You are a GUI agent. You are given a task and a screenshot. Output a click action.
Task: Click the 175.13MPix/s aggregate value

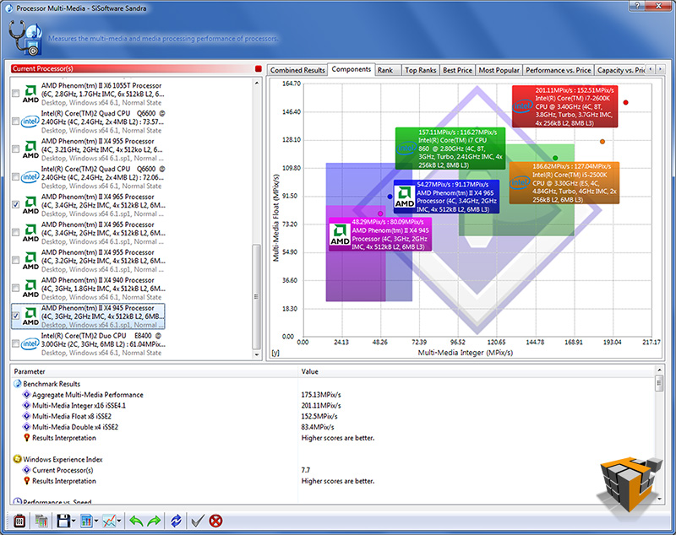pyautogui.click(x=321, y=394)
